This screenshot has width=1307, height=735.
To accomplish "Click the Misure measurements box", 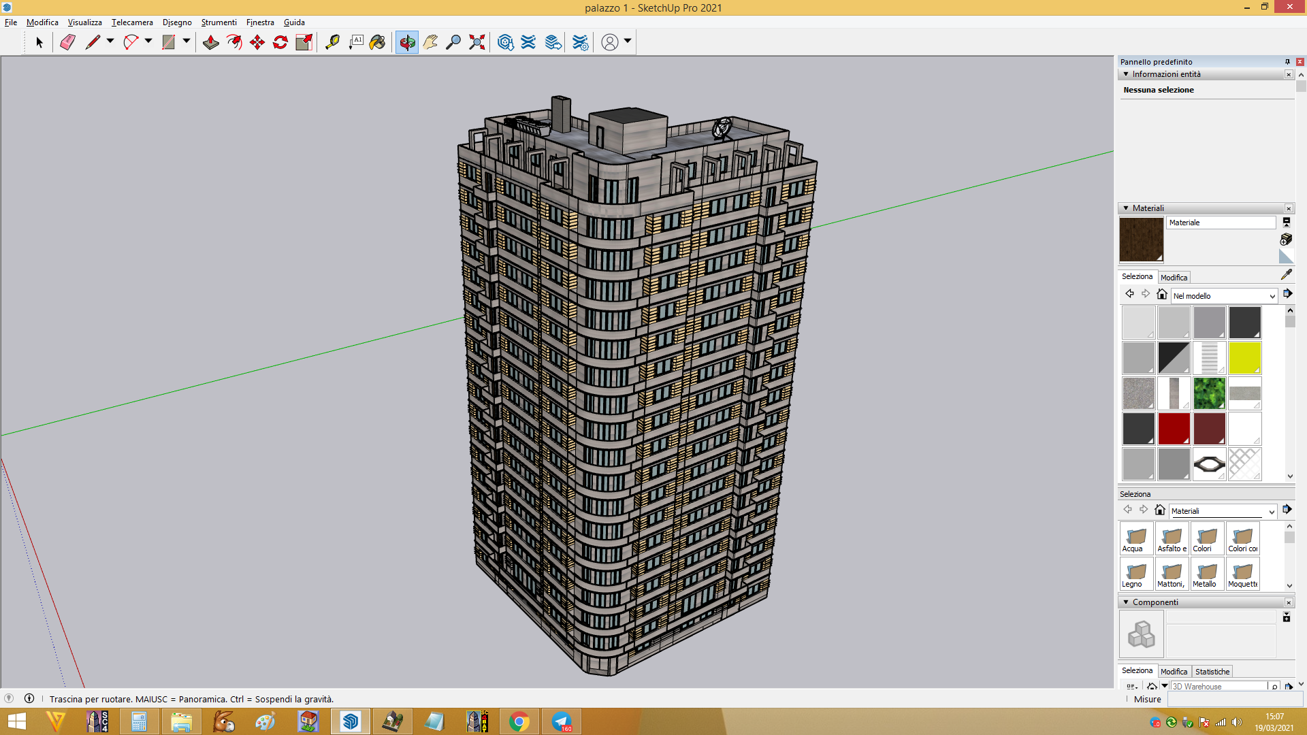I will point(1235,700).
